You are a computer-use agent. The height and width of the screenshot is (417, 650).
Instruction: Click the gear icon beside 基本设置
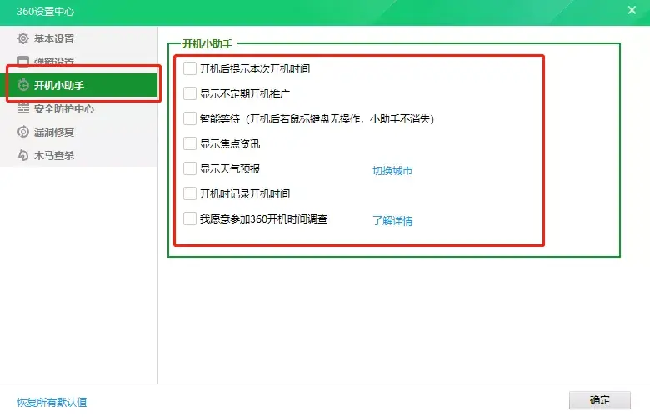pyautogui.click(x=23, y=38)
